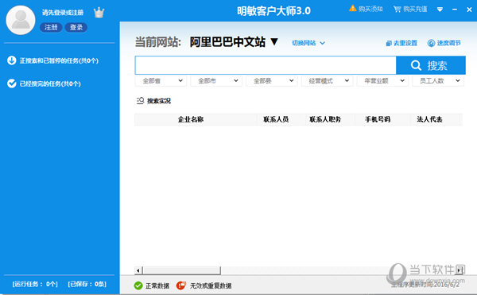Click the gold crown VIP icon
Image resolution: width=477 pixels, height=295 pixels.
click(99, 13)
